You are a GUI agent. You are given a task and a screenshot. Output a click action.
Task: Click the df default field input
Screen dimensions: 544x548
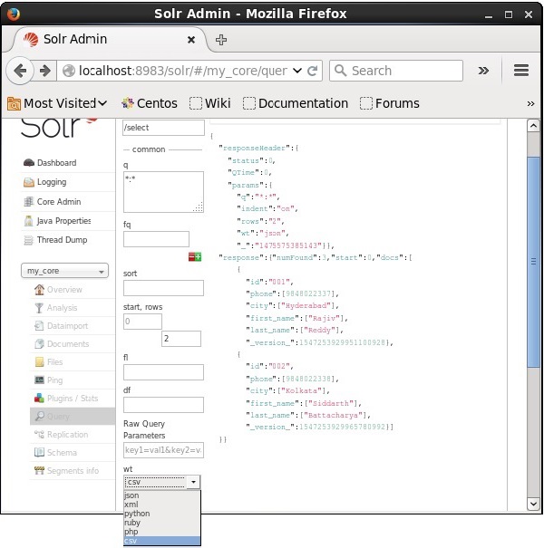click(163, 405)
